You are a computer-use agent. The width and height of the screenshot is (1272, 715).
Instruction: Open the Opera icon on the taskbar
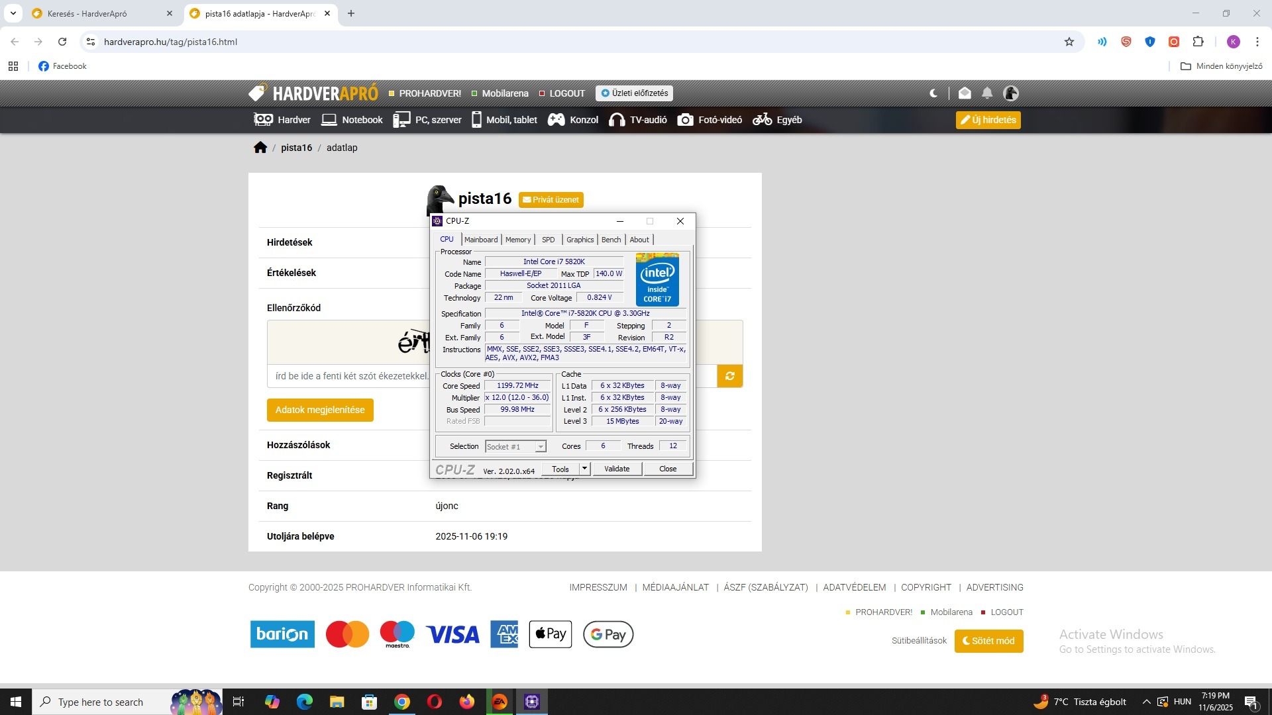[435, 702]
